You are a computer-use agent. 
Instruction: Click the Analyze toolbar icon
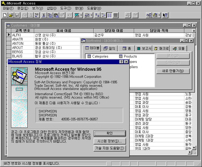(87, 15)
